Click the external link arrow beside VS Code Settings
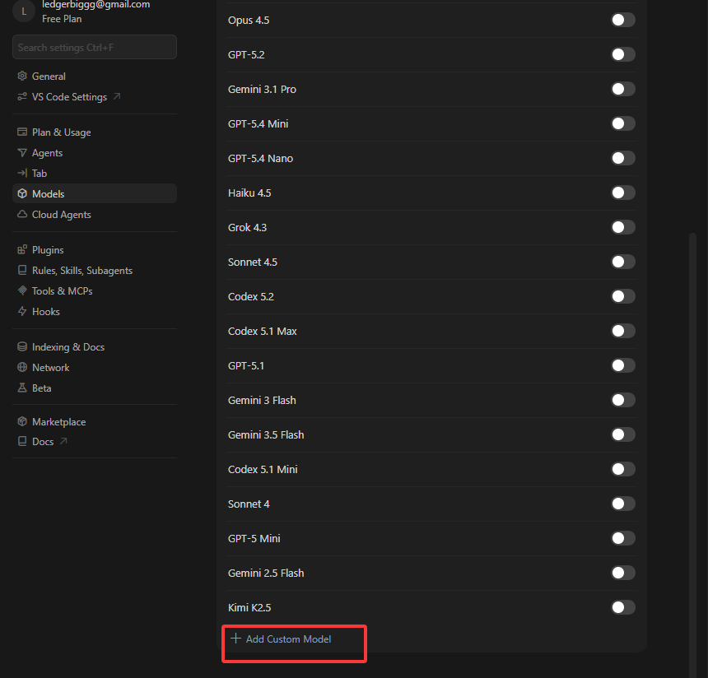Screen dimensions: 708x678 click(117, 96)
